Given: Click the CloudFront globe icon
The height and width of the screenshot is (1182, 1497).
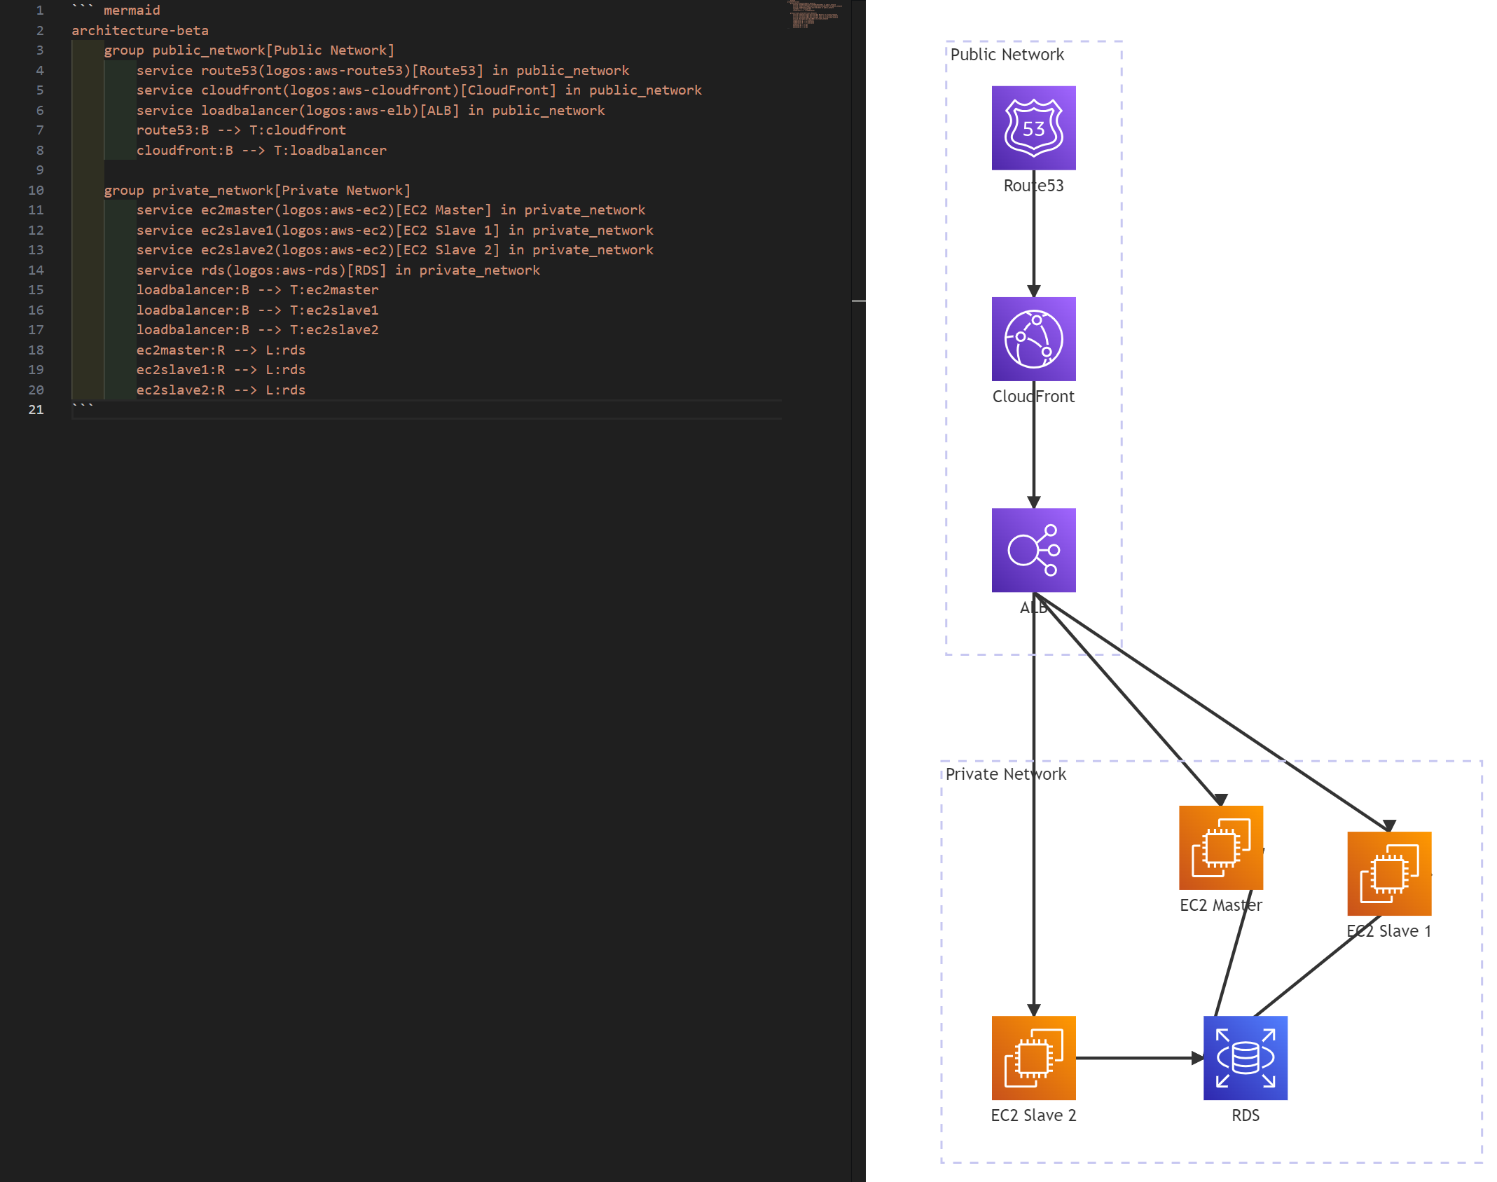Looking at the screenshot, I should (1033, 338).
